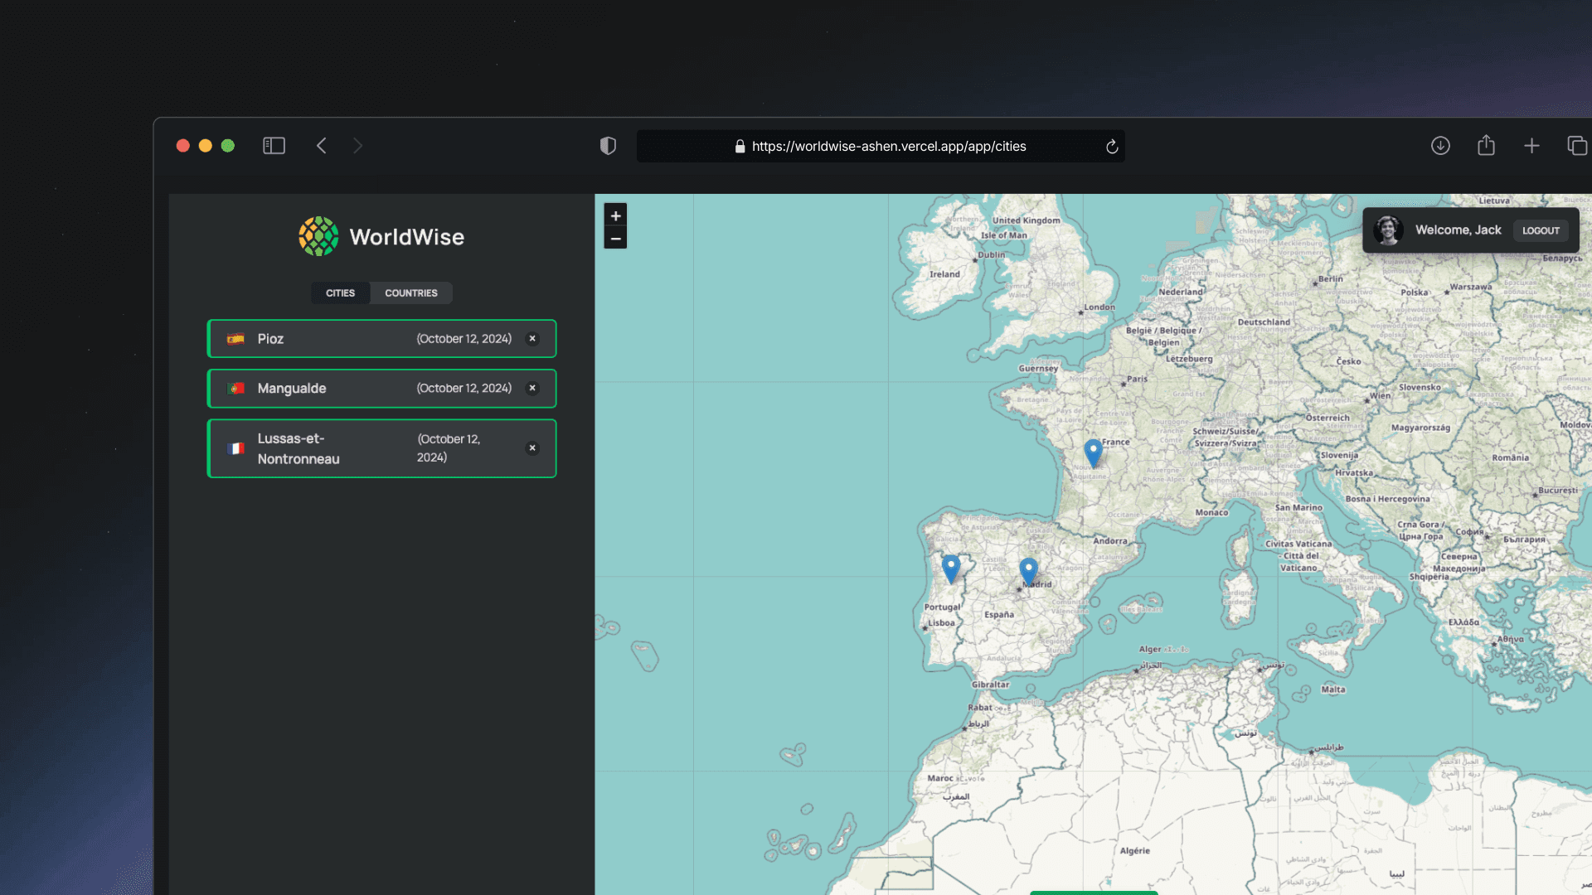This screenshot has width=1592, height=895.
Task: Click the Algérie label on the map
Action: (x=1135, y=851)
